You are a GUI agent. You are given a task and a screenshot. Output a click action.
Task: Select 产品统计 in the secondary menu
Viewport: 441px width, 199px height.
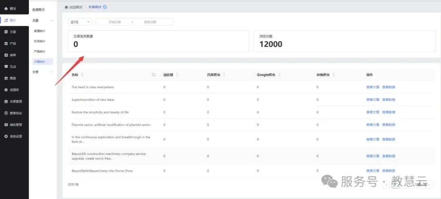coord(39,51)
